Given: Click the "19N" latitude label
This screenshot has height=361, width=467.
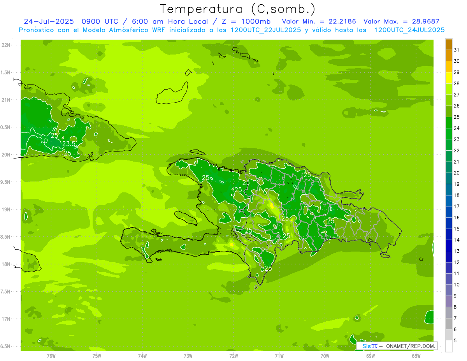Looking at the screenshot, I should tap(6, 210).
